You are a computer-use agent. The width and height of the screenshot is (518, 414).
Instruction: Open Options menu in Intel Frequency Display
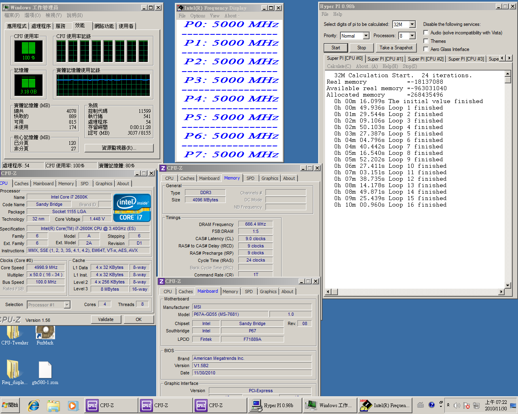[198, 16]
